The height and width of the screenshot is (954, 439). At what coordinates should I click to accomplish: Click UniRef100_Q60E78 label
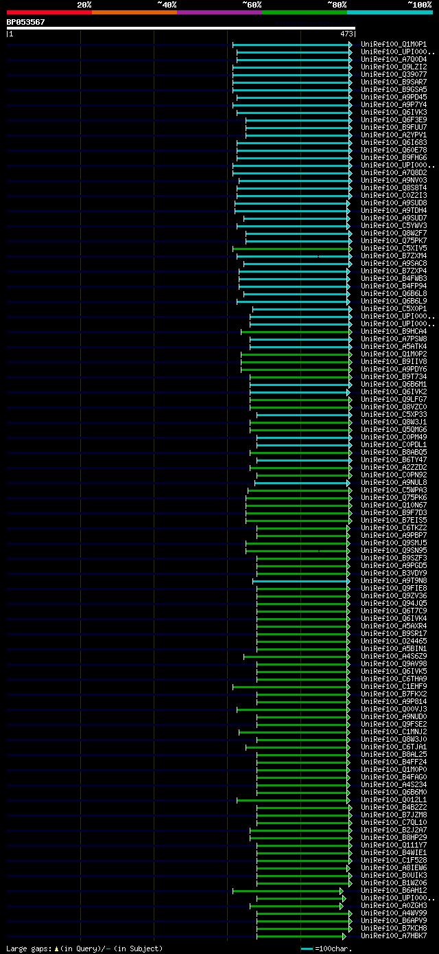(394, 150)
